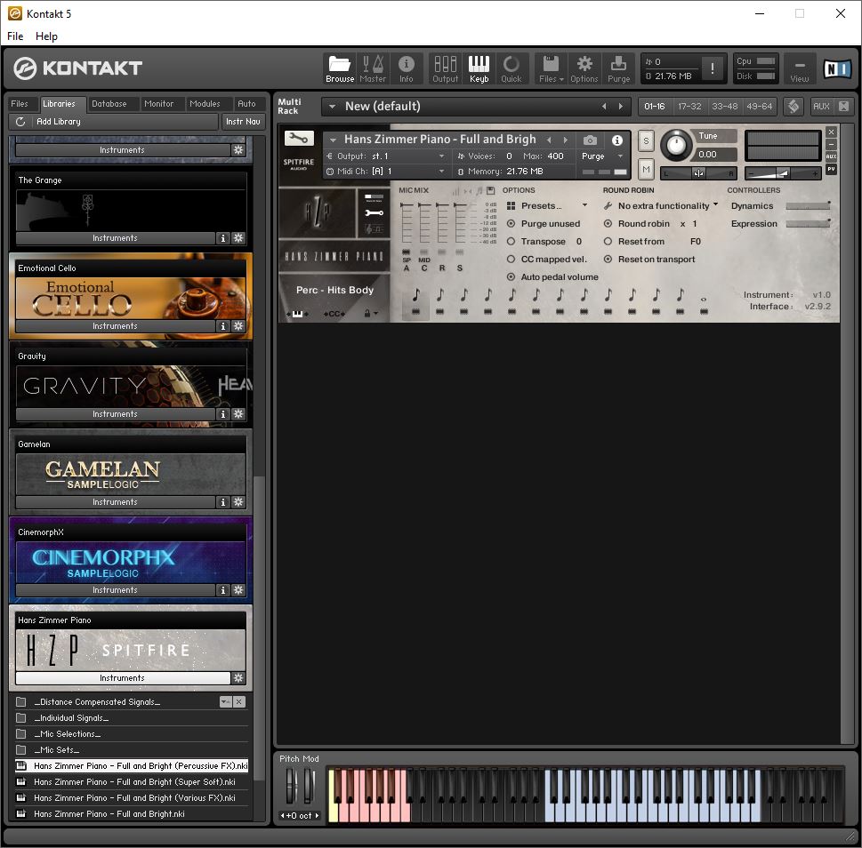
Task: Open options dropdown on Distance Compensated Signals row
Action: coord(225,702)
